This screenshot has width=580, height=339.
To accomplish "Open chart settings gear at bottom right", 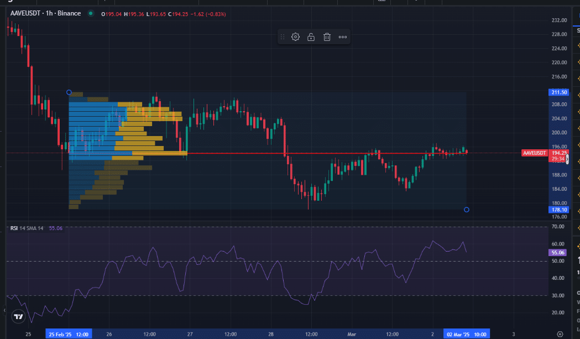I will [x=560, y=334].
